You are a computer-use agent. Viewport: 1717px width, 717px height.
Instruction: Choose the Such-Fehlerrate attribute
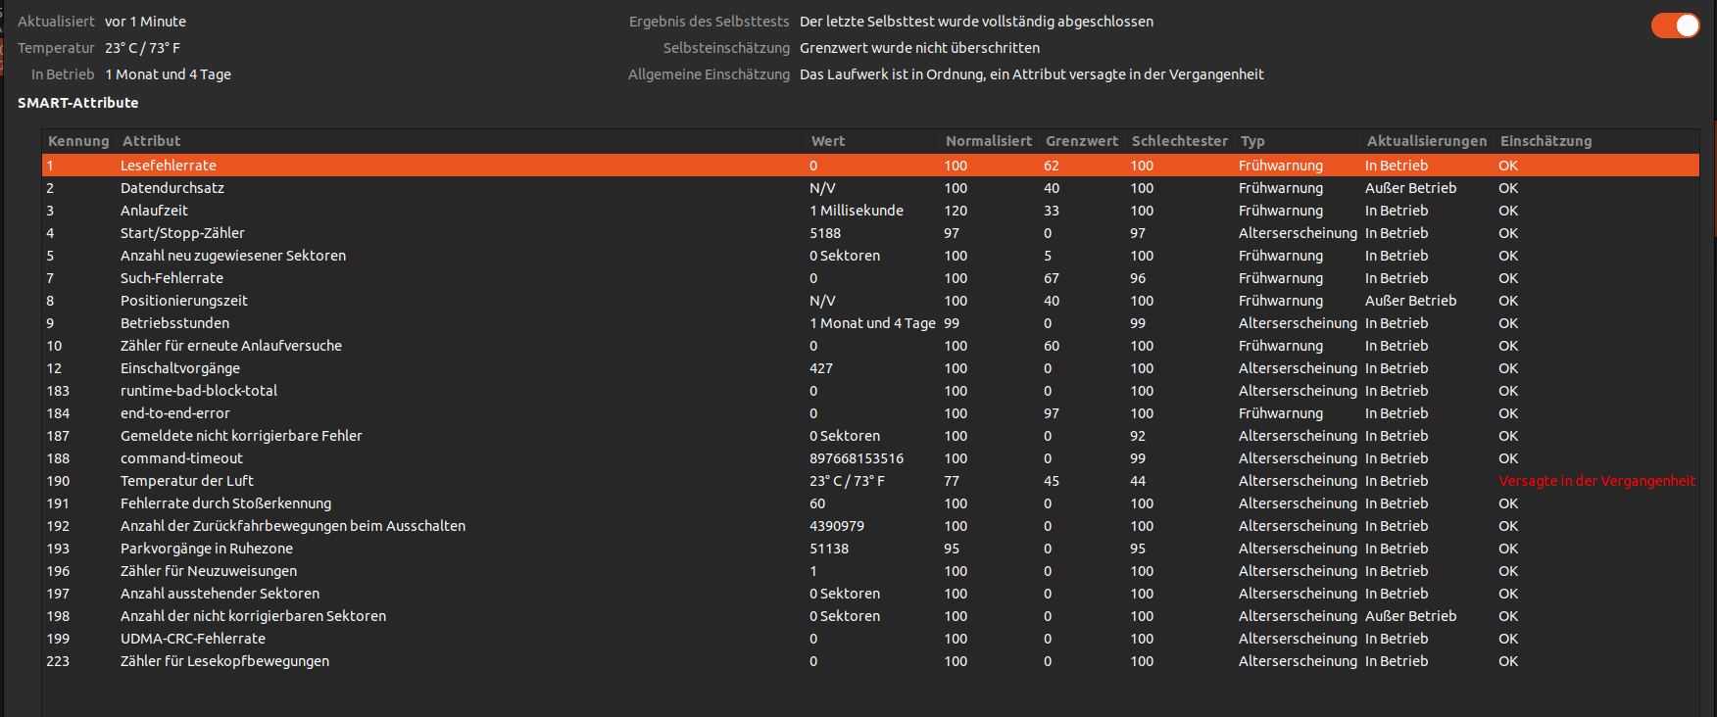870,278
